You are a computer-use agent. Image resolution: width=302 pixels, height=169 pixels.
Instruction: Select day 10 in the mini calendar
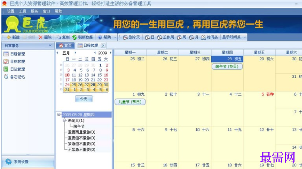pyautogui.click(x=67, y=75)
